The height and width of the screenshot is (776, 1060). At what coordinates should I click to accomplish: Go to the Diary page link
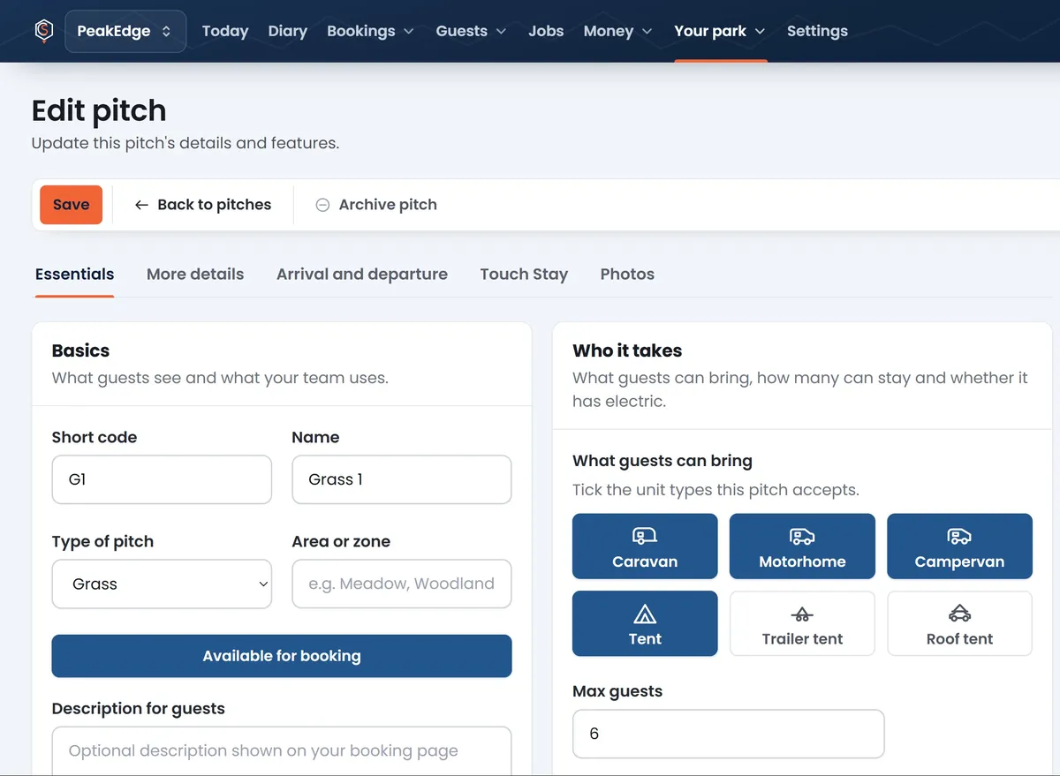pyautogui.click(x=288, y=31)
